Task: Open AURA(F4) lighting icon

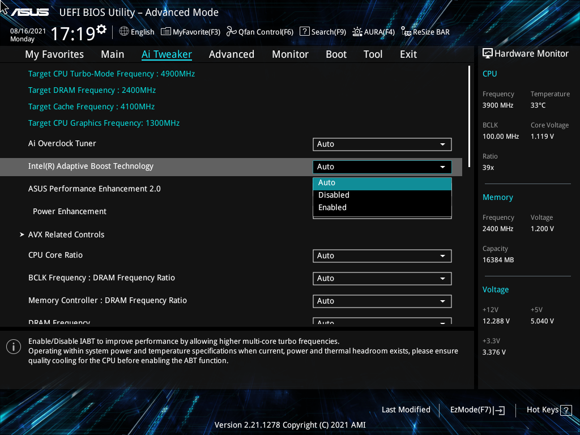Action: click(x=357, y=32)
